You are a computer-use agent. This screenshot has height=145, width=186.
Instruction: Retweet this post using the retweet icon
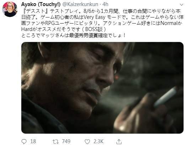point(55,141)
